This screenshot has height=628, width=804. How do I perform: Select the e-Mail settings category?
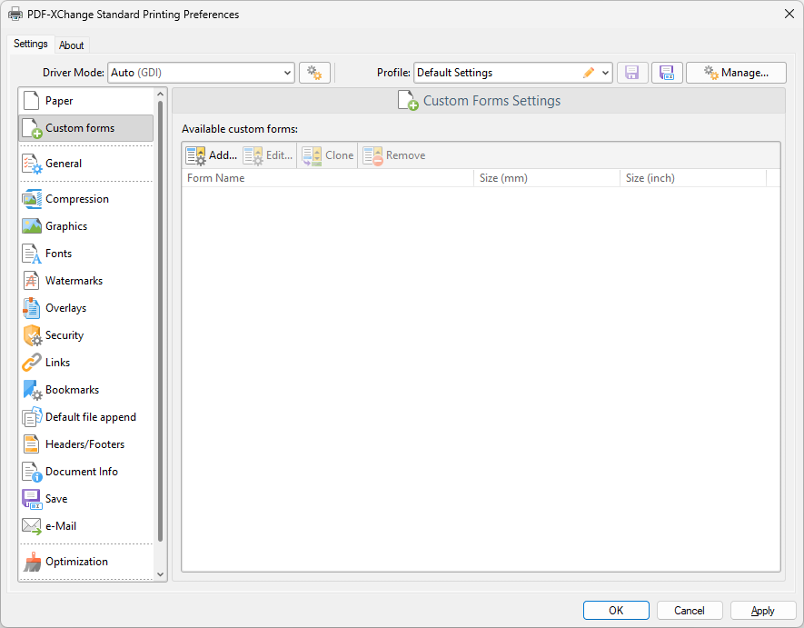click(x=60, y=526)
